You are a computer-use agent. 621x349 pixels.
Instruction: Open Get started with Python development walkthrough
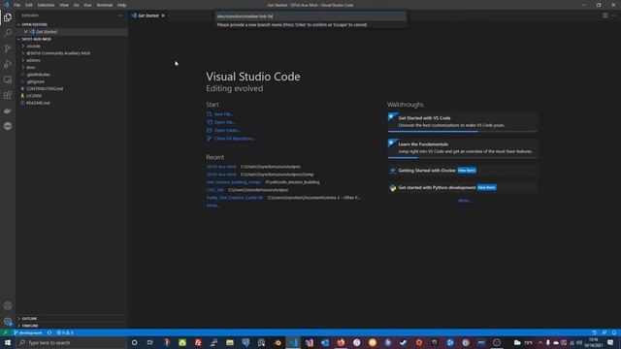click(463, 187)
